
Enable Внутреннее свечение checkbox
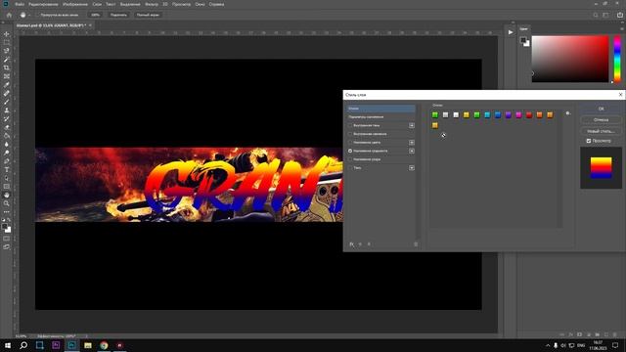click(350, 134)
